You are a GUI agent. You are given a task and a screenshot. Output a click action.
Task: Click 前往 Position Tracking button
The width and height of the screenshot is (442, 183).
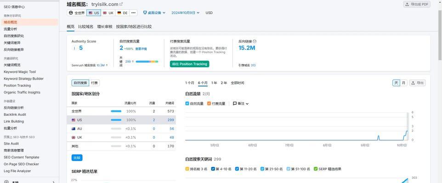pos(190,64)
